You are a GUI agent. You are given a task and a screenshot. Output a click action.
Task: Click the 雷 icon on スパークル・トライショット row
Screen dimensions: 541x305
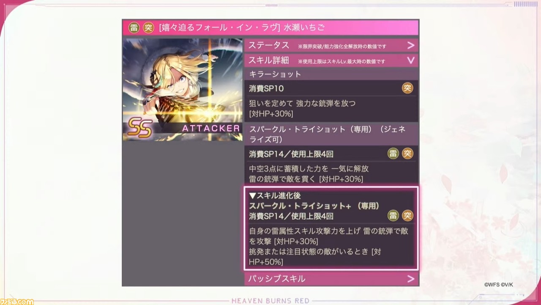pos(393,154)
